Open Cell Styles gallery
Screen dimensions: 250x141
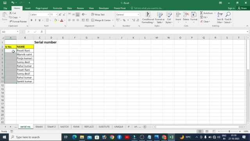[x=169, y=18]
